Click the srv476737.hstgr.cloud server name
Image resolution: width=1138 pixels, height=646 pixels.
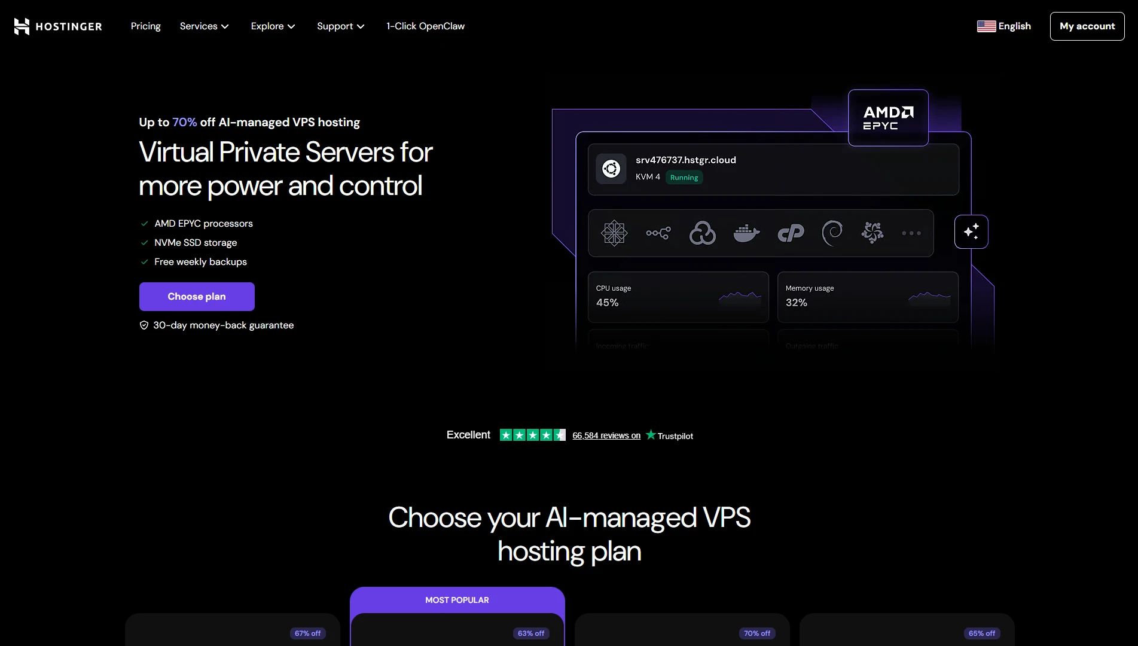[686, 160]
